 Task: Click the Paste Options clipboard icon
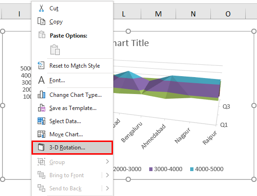coord(42,34)
